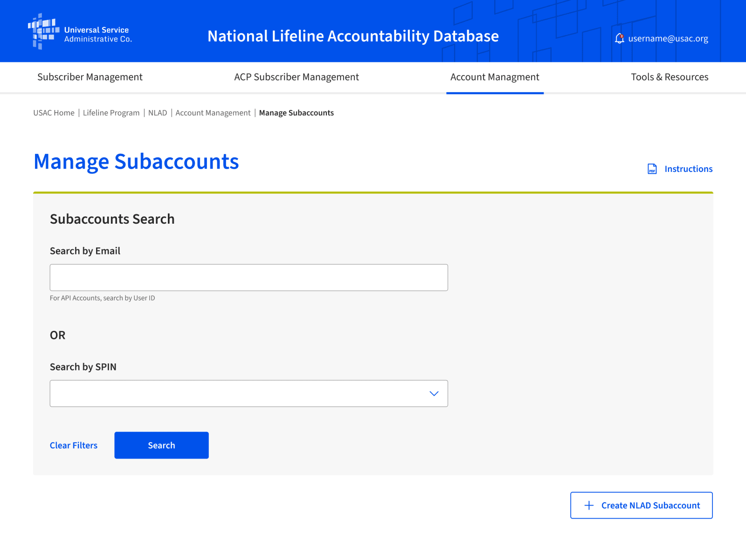Click the Clear Filters link
Image resolution: width=746 pixels, height=548 pixels.
click(x=74, y=445)
